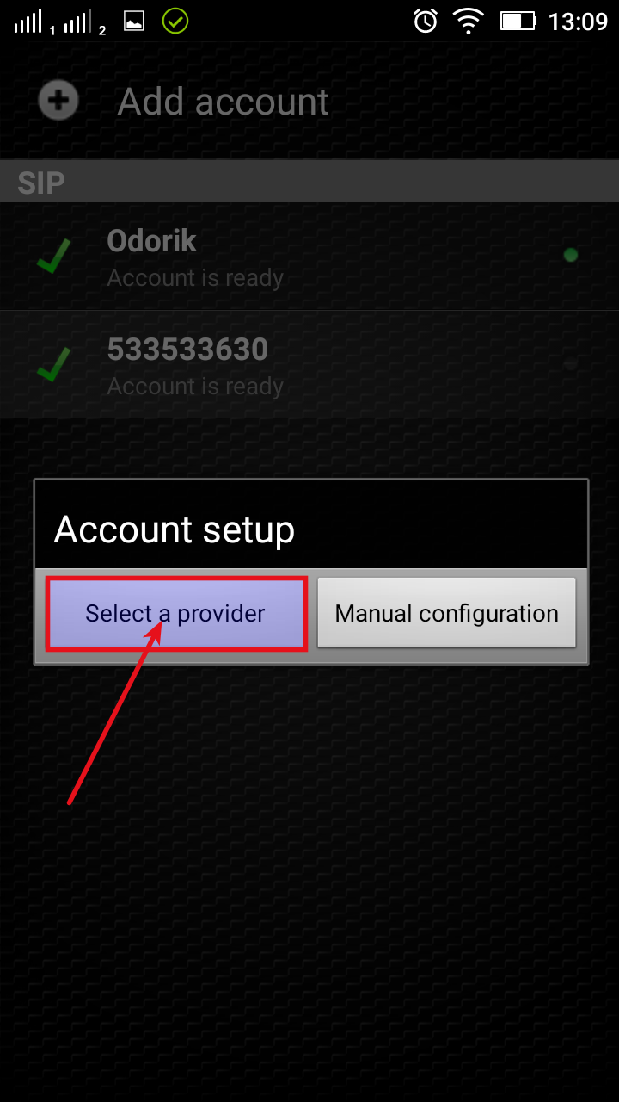Screen dimensions: 619x1102
Task: Tap the green circled checkmark notification icon
Action: [175, 21]
